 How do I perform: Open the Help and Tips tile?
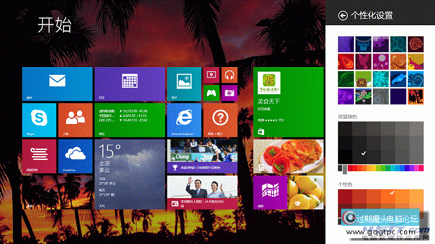tap(220, 120)
